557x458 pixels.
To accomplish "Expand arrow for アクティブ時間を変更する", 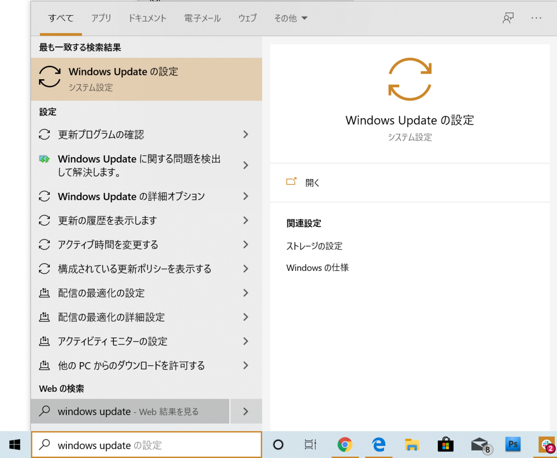I will pos(246,244).
